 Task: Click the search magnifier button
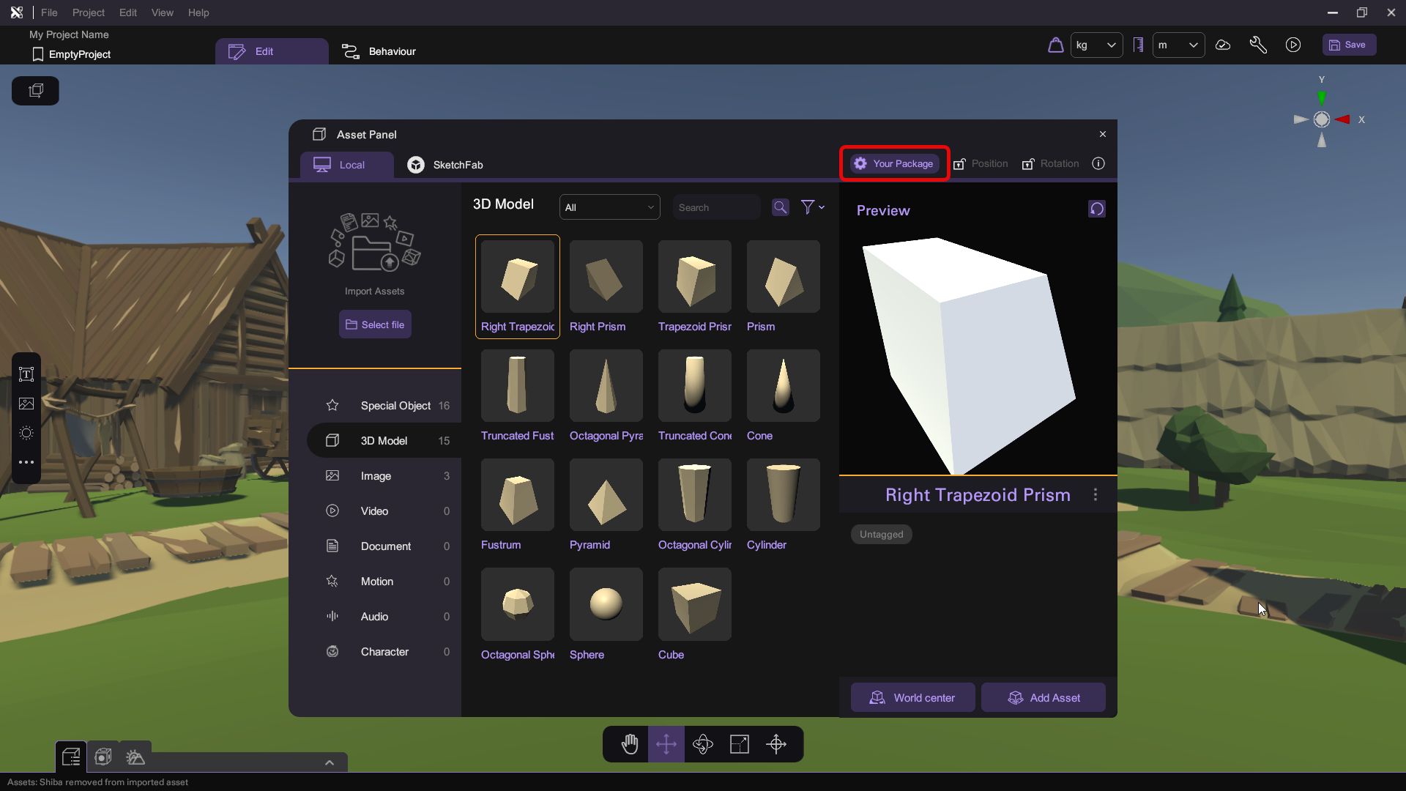coord(780,207)
